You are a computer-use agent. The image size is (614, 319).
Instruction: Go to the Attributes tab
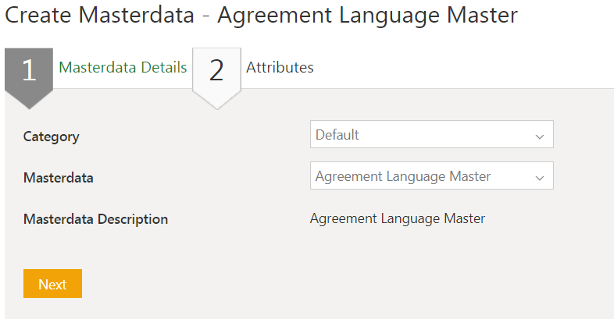280,68
